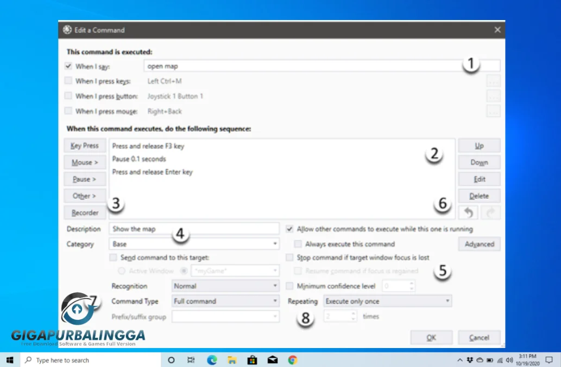Open Microsoft Edge from the taskbar
This screenshot has height=367, width=561.
click(x=212, y=360)
